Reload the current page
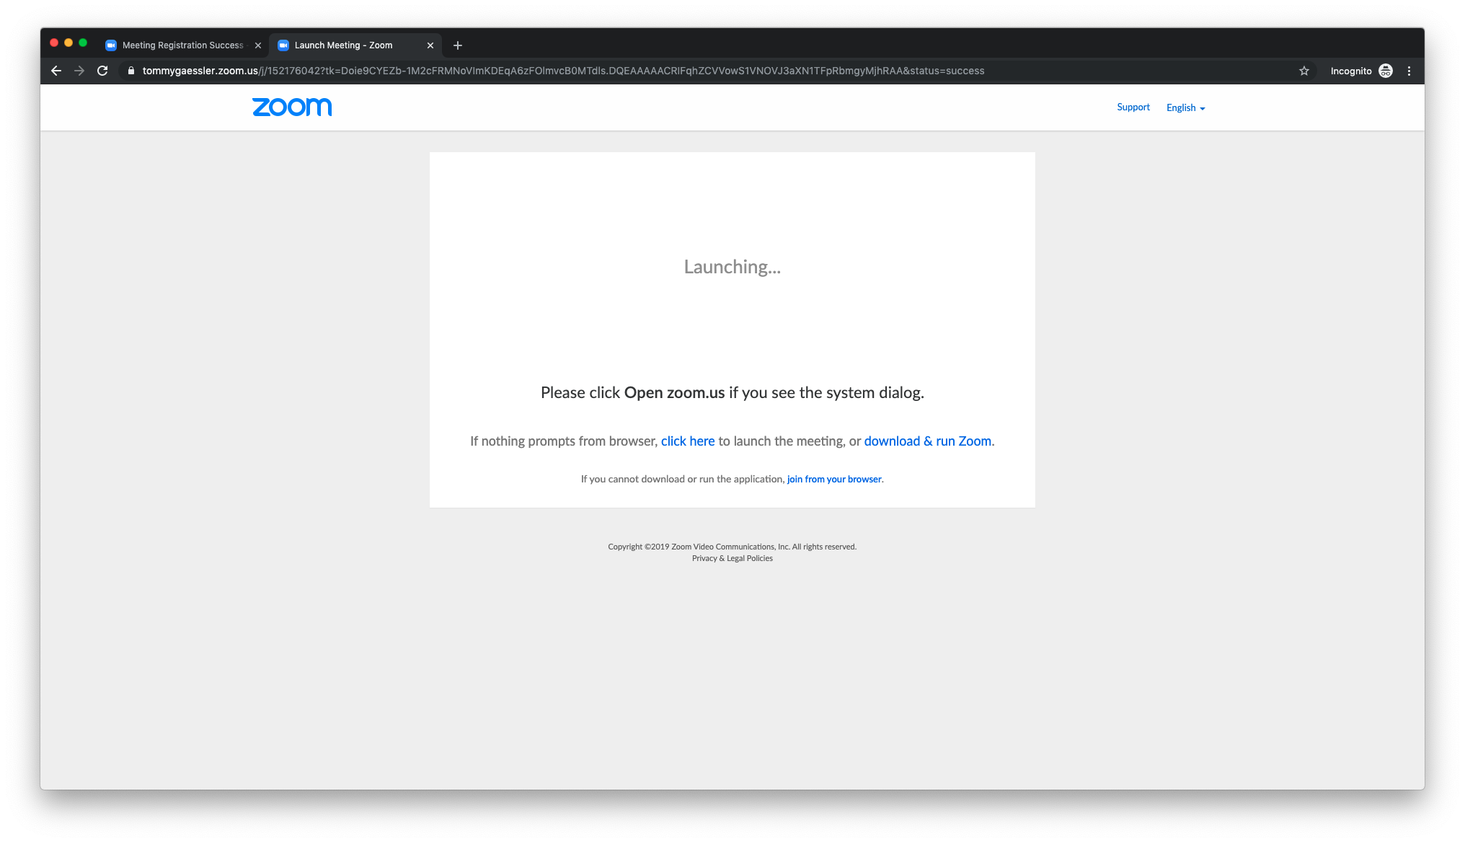The width and height of the screenshot is (1465, 843). point(102,71)
